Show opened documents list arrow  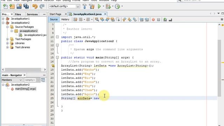(218, 13)
